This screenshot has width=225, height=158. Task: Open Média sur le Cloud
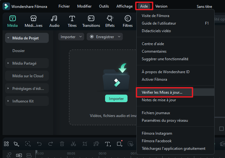(27, 76)
